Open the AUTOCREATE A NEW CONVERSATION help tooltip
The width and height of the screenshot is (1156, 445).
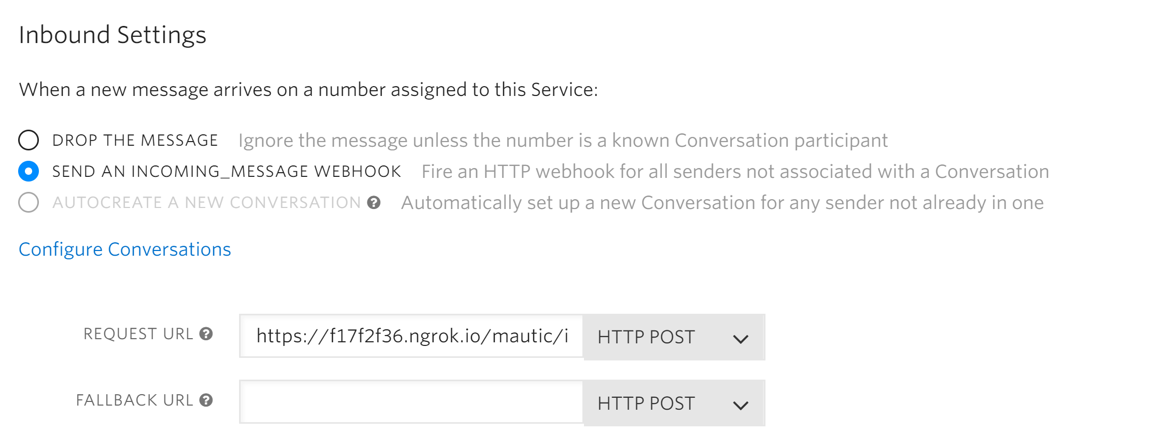point(374,202)
